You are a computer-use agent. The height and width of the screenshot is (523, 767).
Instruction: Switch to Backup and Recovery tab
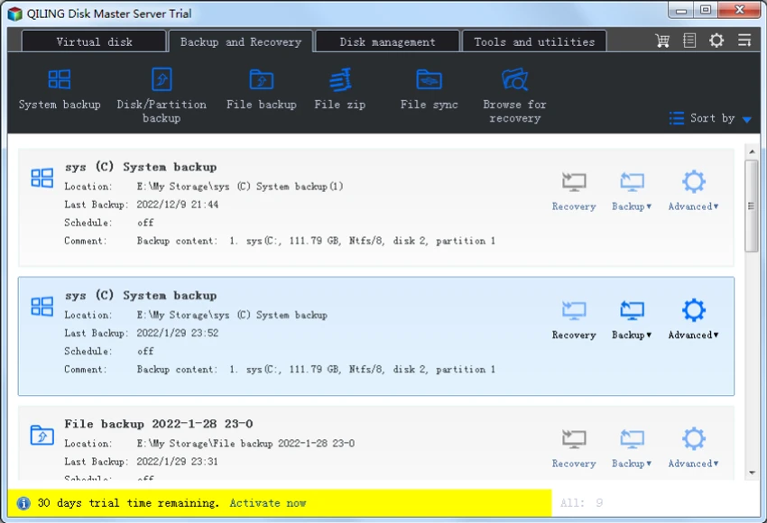[241, 41]
